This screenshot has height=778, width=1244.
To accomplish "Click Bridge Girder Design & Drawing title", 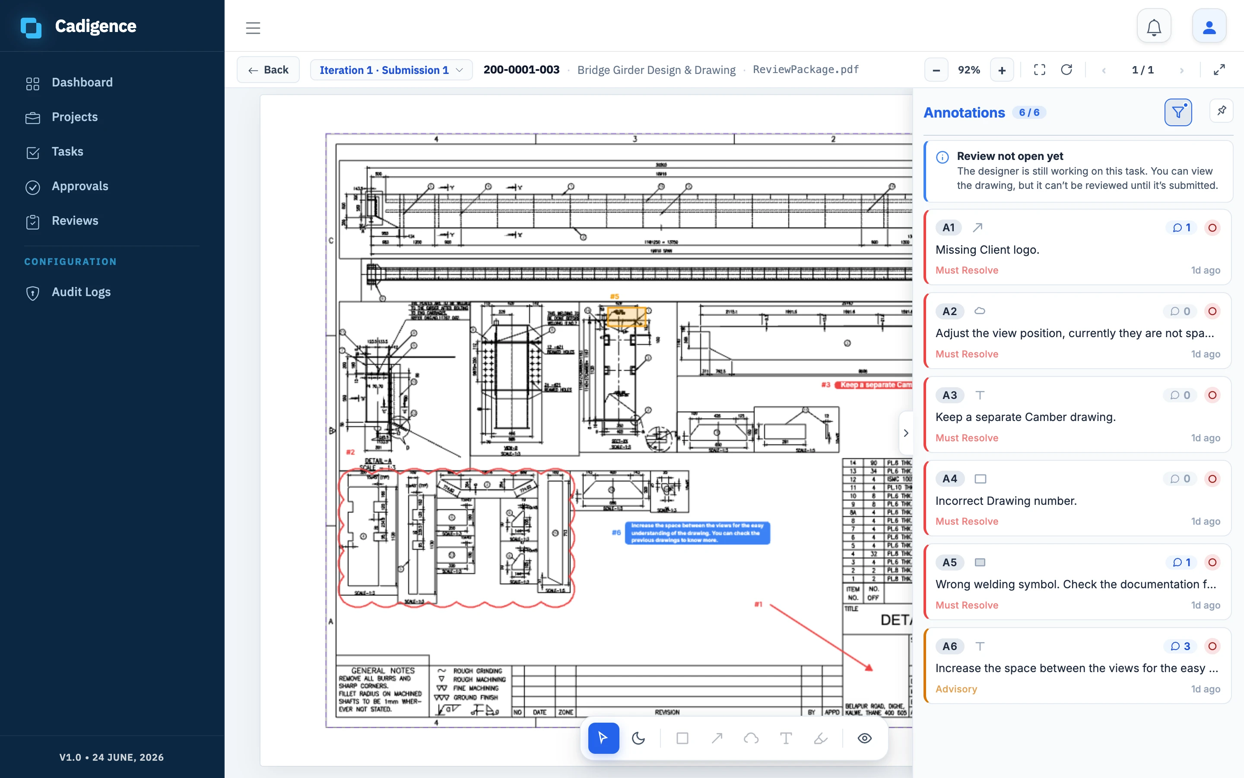I will coord(656,70).
